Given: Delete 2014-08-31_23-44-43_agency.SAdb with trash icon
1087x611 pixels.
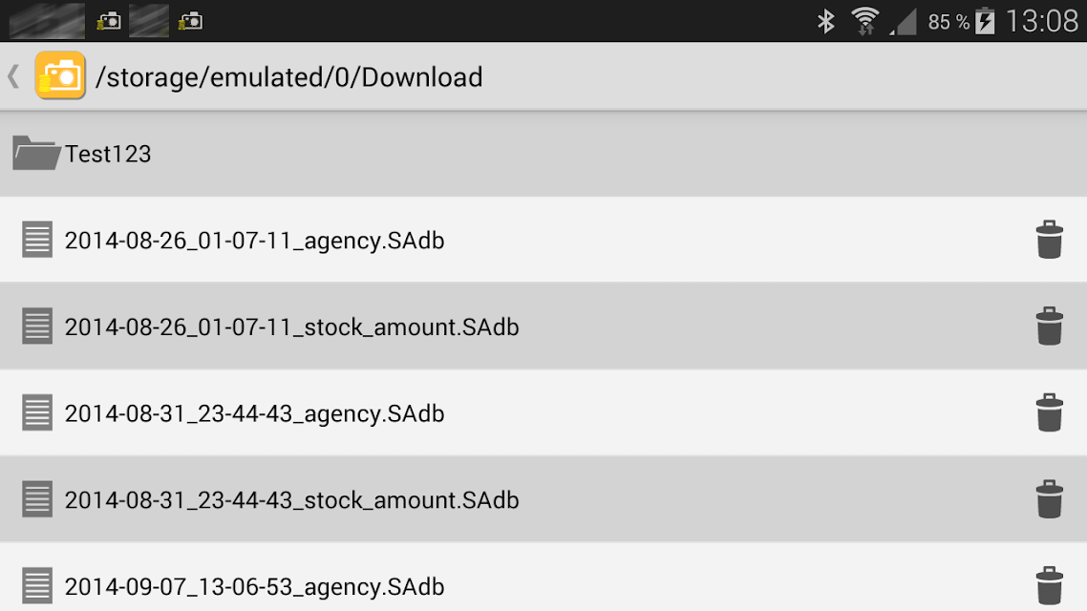Looking at the screenshot, I should 1049,412.
